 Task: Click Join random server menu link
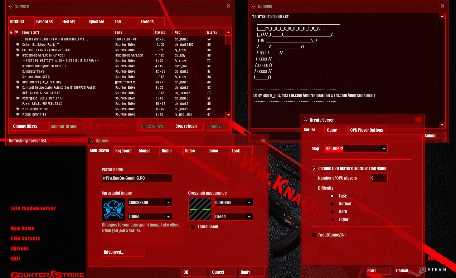(33, 209)
